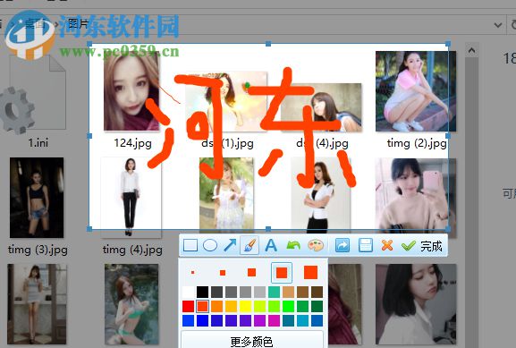Choose the smallest brush size dot
The width and height of the screenshot is (516, 348).
pos(193,272)
